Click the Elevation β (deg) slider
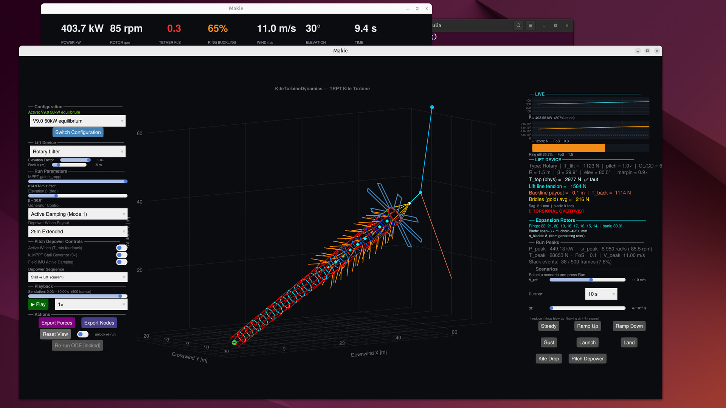 [x=78, y=196]
